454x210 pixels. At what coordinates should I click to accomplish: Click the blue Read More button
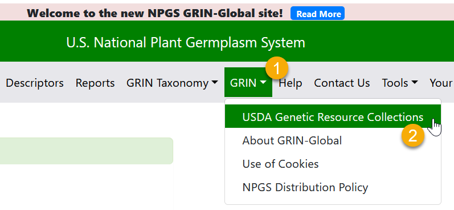318,14
